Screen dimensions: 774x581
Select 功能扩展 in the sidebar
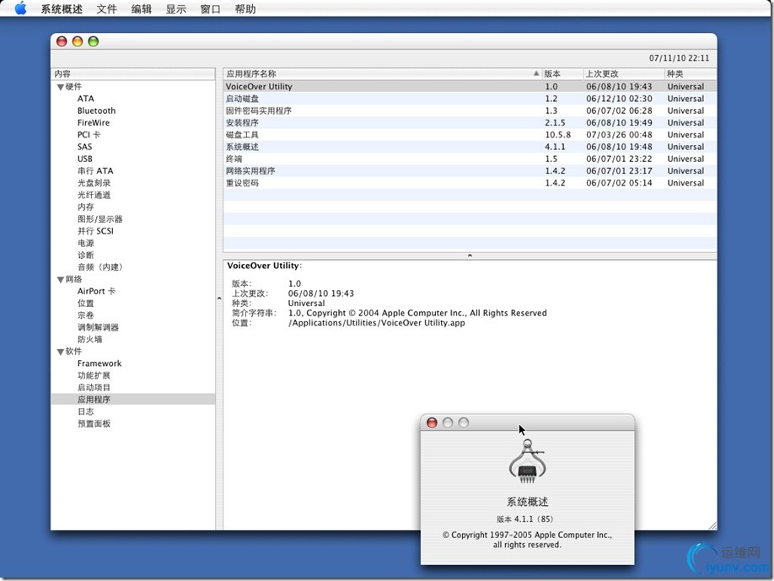point(94,375)
